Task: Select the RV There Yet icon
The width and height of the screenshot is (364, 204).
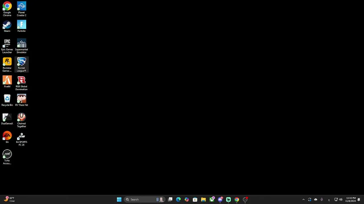Action: coord(21,100)
